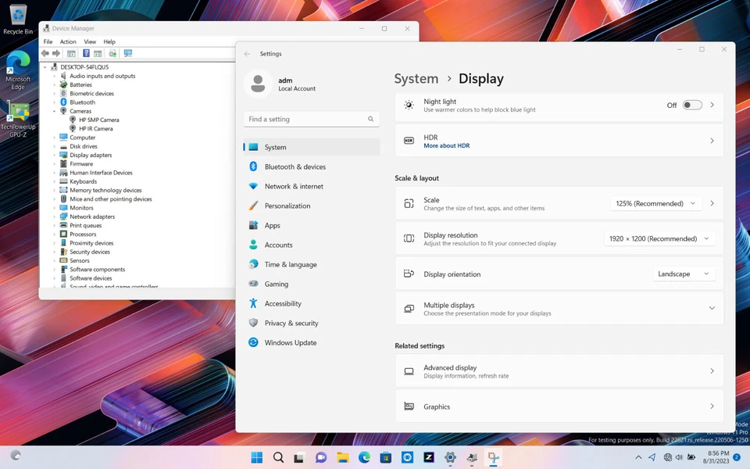The image size is (750, 469).
Task: Go to Personalization settings
Action: (x=287, y=206)
